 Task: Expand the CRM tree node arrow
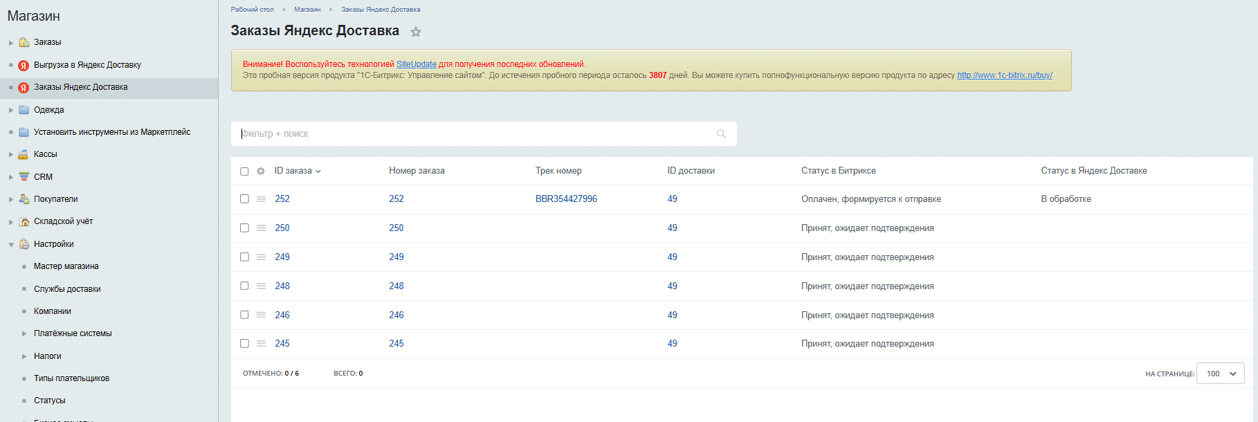tap(11, 177)
